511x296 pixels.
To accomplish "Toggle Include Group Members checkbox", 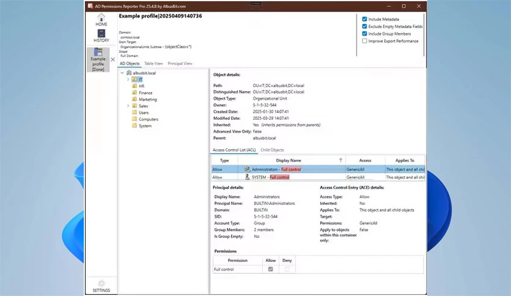I will click(365, 34).
